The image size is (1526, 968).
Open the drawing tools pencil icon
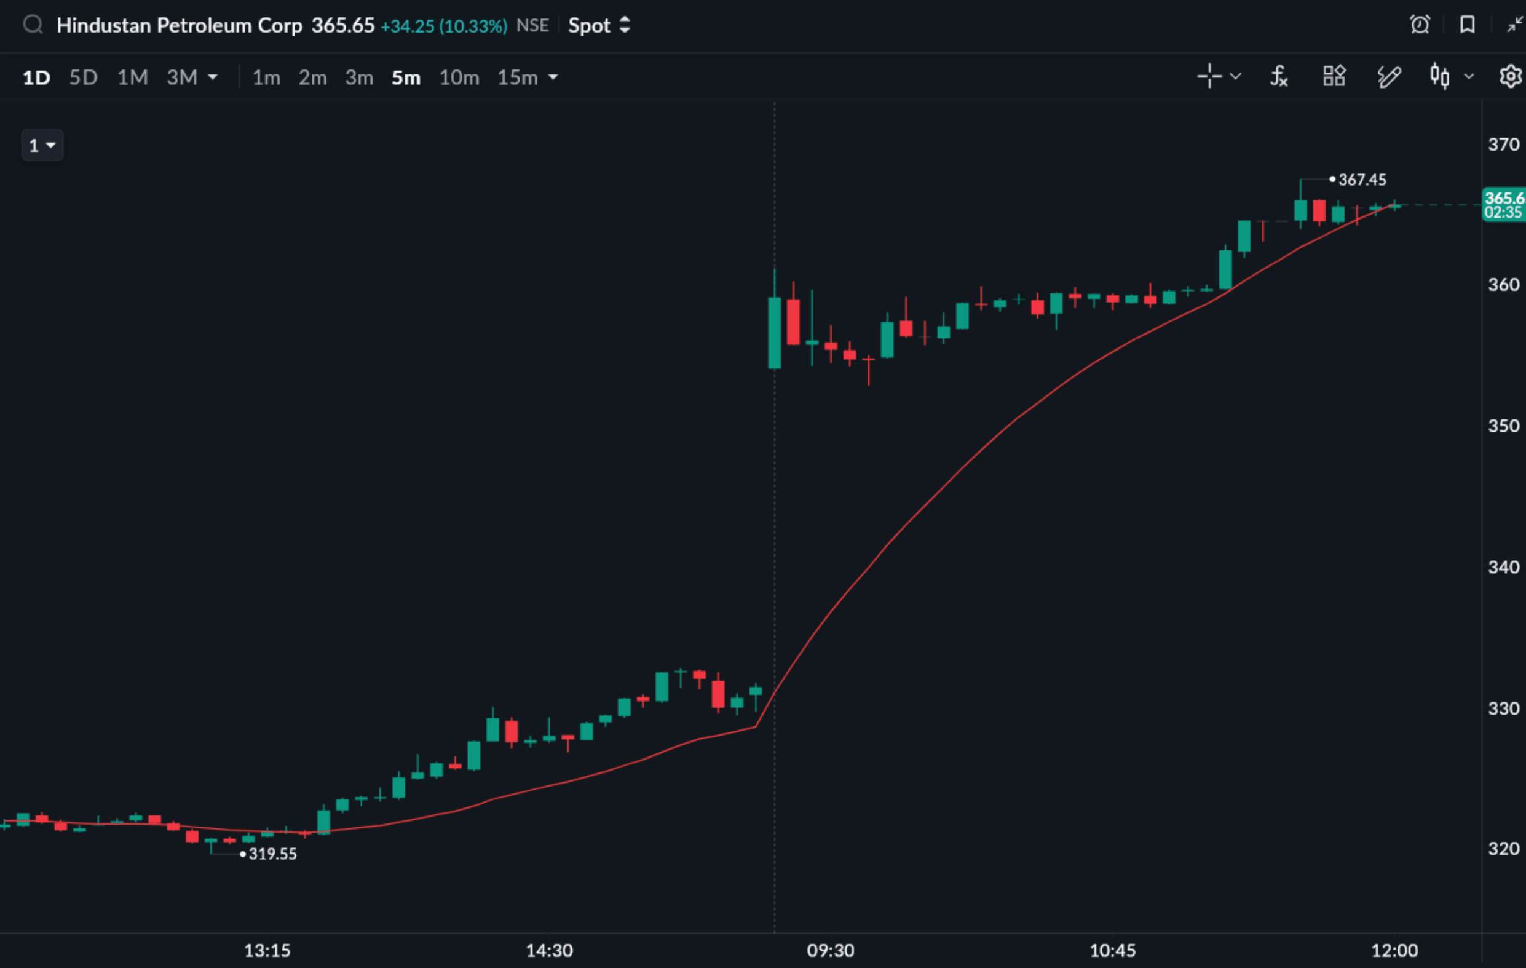(1388, 77)
